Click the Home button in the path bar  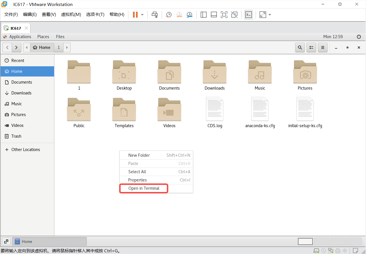tap(42, 48)
